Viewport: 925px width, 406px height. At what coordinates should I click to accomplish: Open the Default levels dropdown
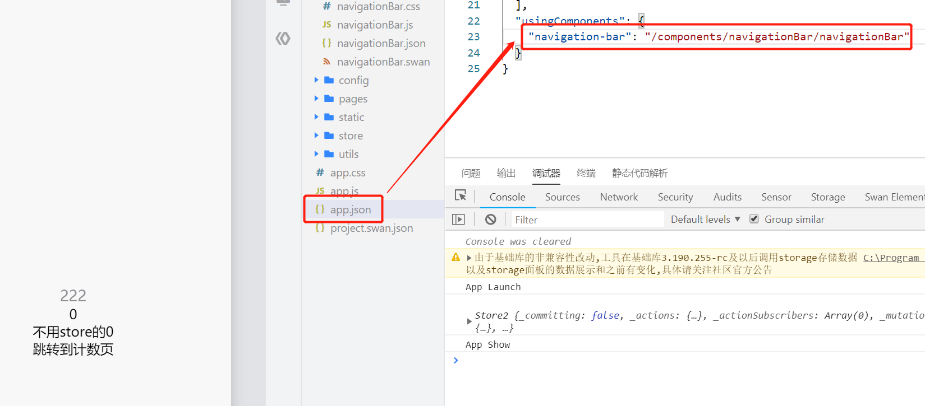click(x=706, y=220)
